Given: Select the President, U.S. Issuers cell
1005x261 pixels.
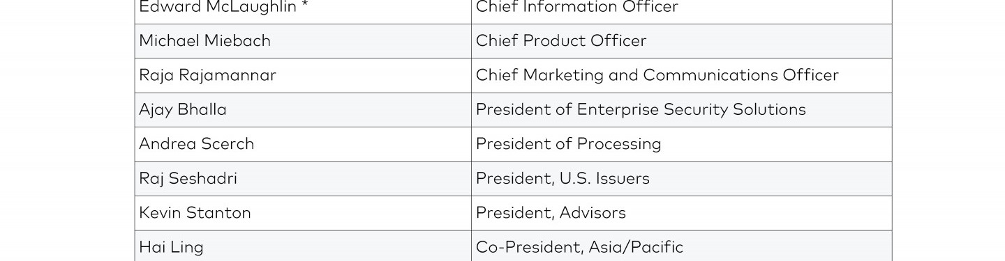Looking at the screenshot, I should (x=681, y=179).
